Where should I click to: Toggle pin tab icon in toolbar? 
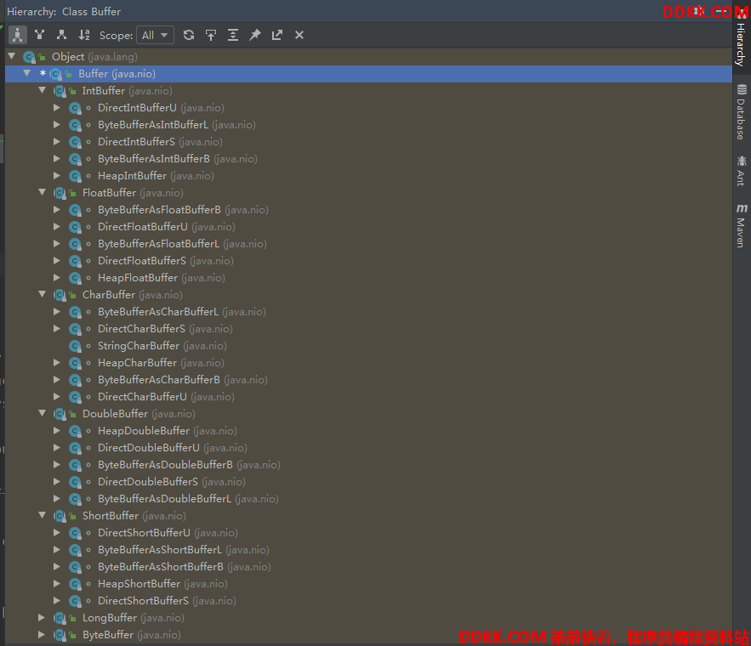pyautogui.click(x=255, y=35)
